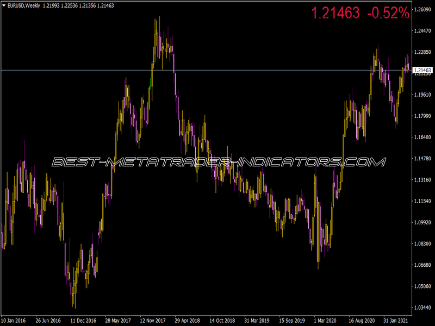Image resolution: width=435 pixels, height=326 pixels.
Task: Select the current price tag 1.21463 on axis
Action: point(422,70)
